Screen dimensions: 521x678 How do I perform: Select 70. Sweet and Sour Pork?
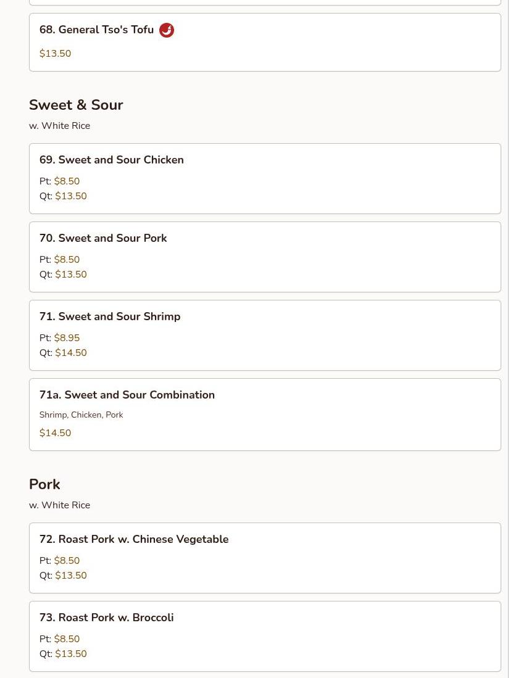[x=103, y=238]
